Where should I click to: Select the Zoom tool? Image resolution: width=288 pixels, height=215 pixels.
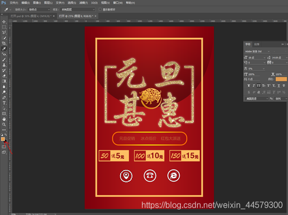[4, 124]
